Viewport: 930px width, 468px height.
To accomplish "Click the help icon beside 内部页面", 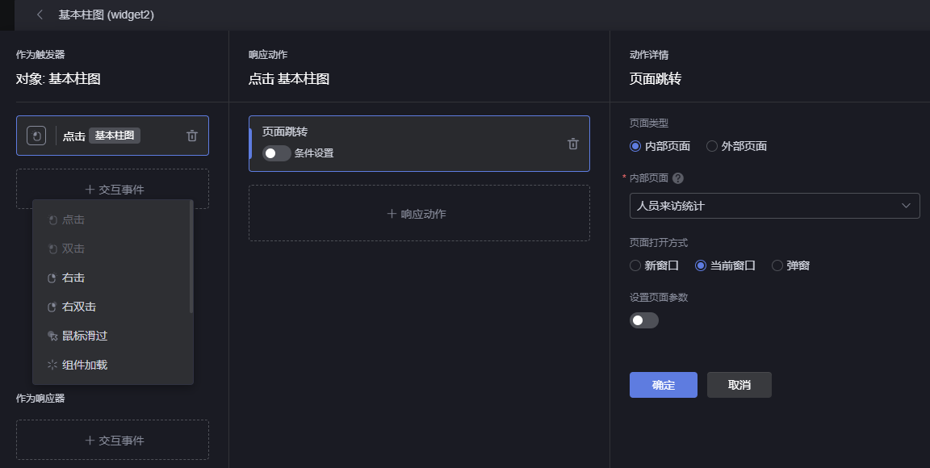I will (x=678, y=178).
